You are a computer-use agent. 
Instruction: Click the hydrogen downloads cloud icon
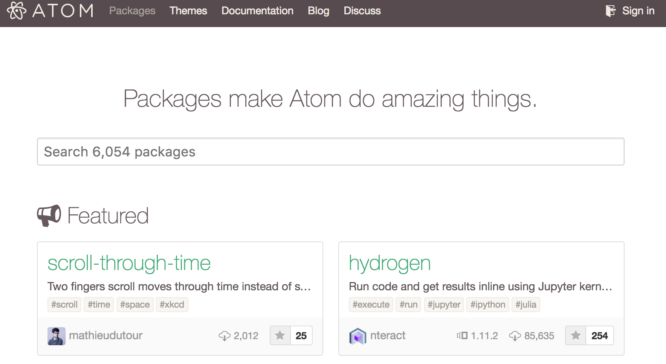tap(515, 336)
